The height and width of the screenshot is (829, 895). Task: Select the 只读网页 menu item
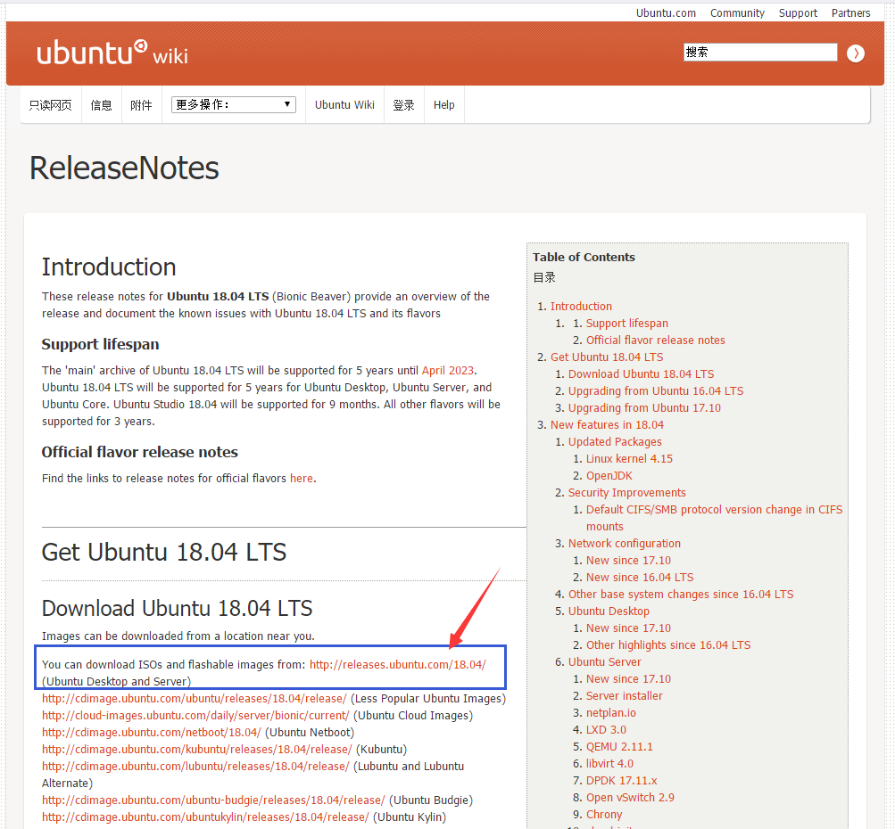pos(51,105)
